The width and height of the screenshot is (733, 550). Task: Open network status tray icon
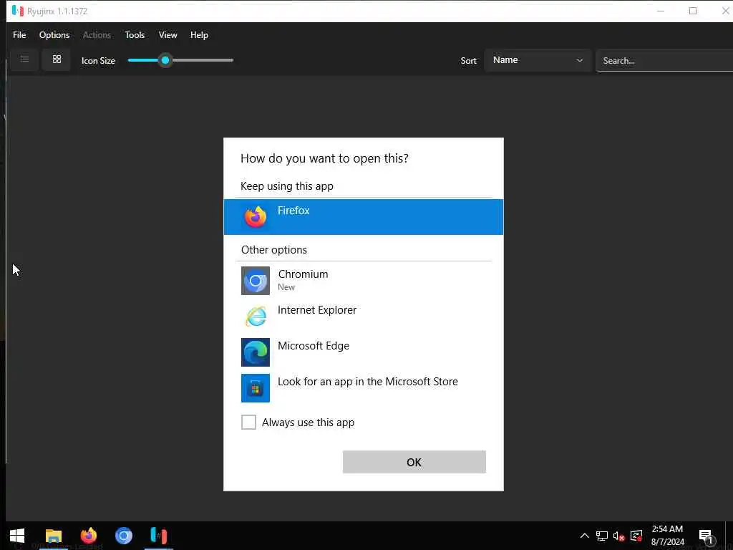point(601,536)
